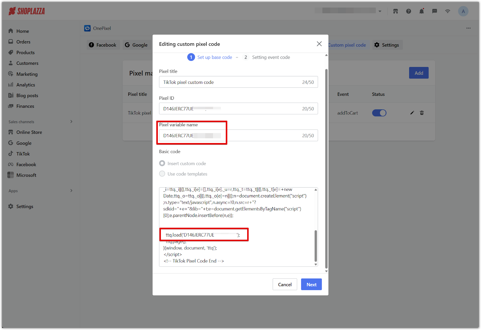Image resolution: width=481 pixels, height=330 pixels.
Task: Close the Editing custom pixel code dialog
Action: click(319, 44)
